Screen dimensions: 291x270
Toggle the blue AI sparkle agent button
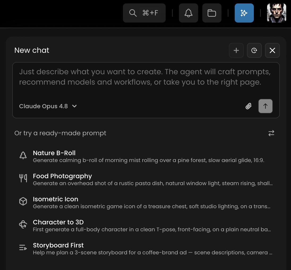click(x=244, y=13)
